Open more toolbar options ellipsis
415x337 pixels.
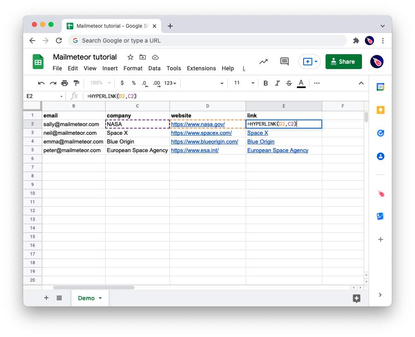(317, 83)
